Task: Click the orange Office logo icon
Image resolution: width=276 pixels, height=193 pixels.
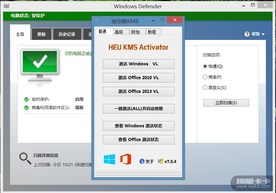Action: click(126, 159)
